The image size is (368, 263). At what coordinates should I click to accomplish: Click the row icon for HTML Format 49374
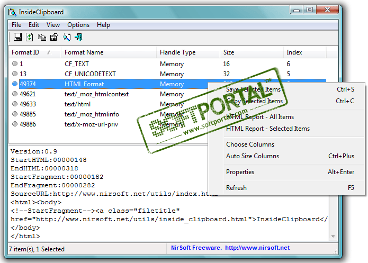[15, 84]
